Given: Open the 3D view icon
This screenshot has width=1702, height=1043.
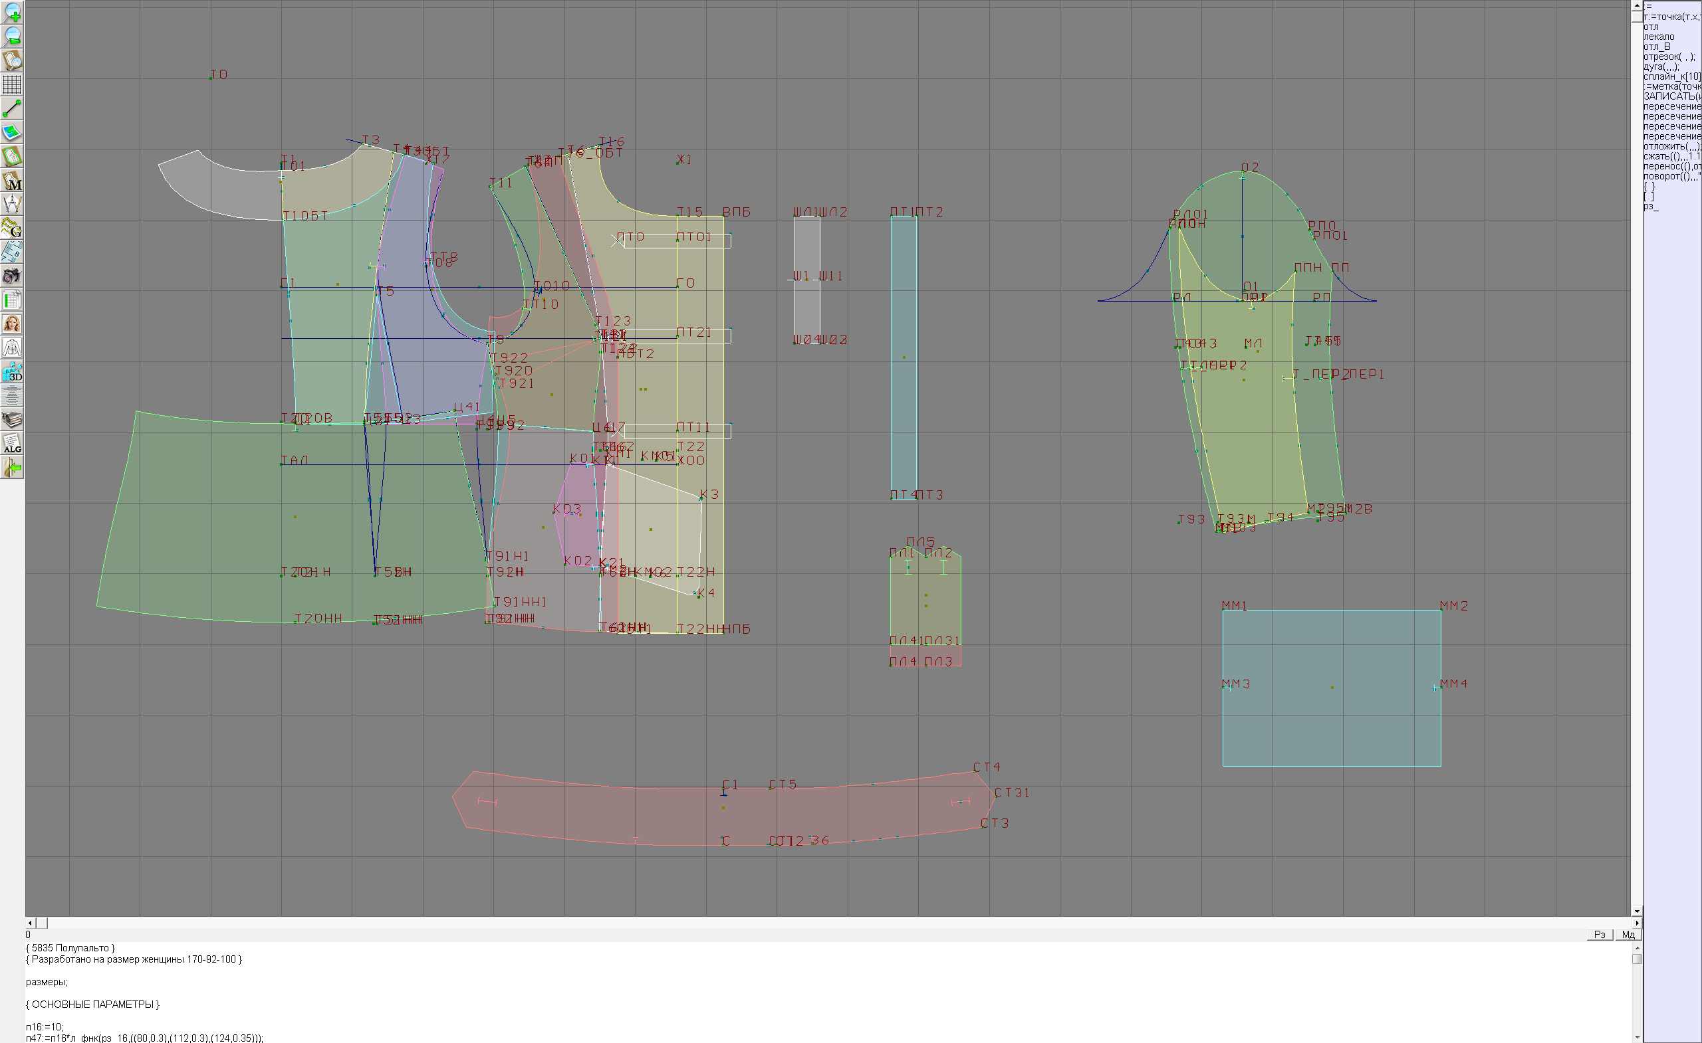Looking at the screenshot, I should click(12, 372).
